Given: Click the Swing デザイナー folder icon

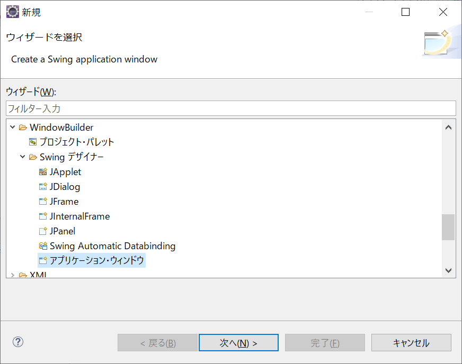Looking at the screenshot, I should tap(33, 157).
